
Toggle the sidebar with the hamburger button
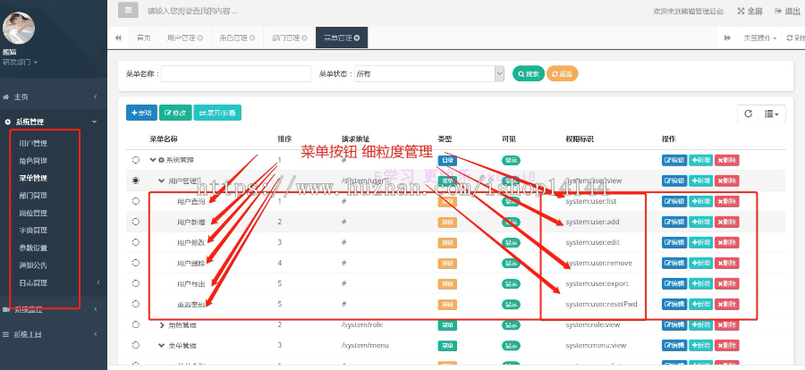pyautogui.click(x=128, y=10)
